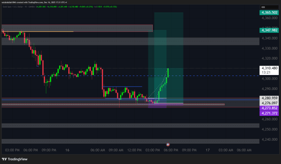Viewport: 281px width, 164px height.
Task: Select the purple 4,273.852 price label
Action: pyautogui.click(x=269, y=108)
